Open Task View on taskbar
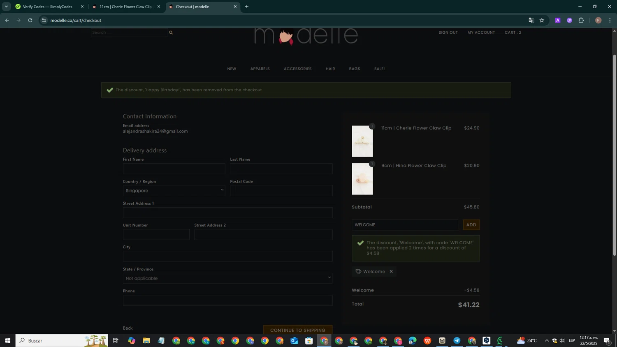Screen dimensions: 617x347 pos(116,340)
